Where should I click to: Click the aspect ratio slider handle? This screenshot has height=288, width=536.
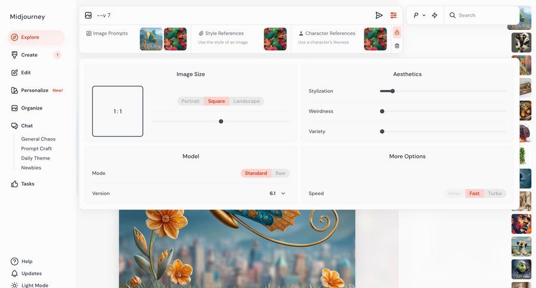click(x=221, y=121)
